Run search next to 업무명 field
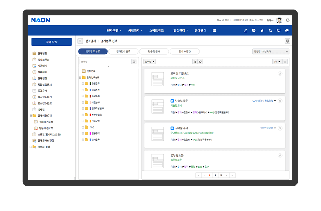 click(x=195, y=61)
